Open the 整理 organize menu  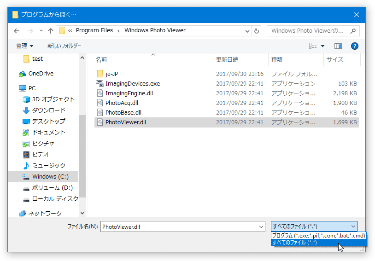pos(24,46)
